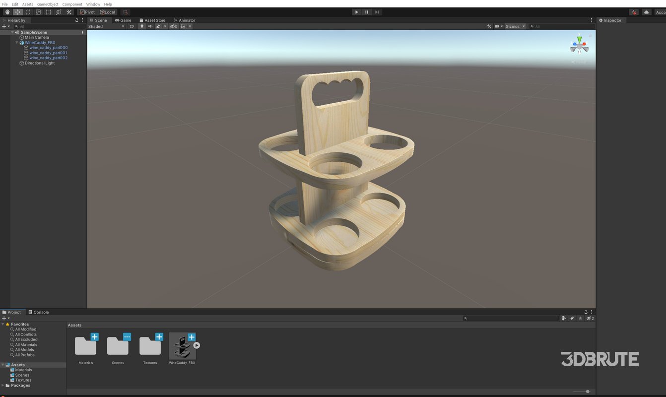
Task: Collapse the WineCaddy_FBX hierarchy item
Action: point(16,42)
